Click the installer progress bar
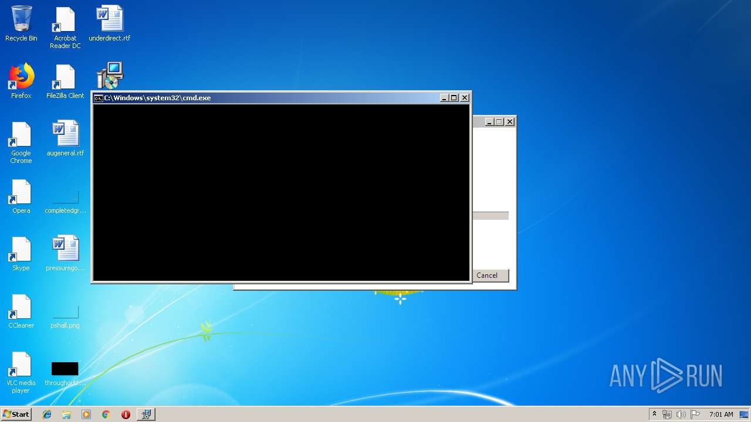Viewport: 751px width, 422px height. (x=490, y=216)
